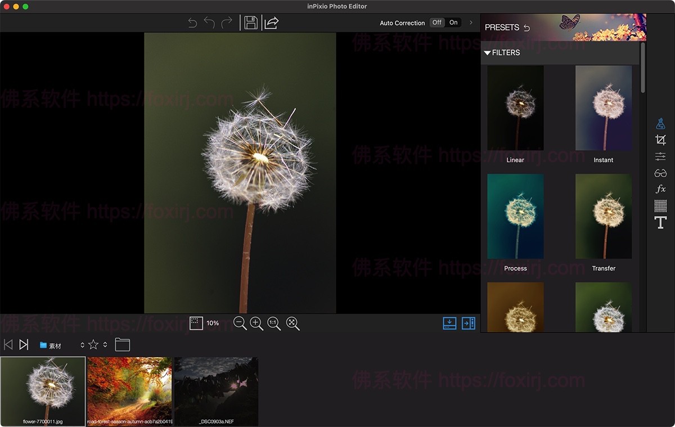
Task: Select the Text tool icon
Action: (x=660, y=222)
